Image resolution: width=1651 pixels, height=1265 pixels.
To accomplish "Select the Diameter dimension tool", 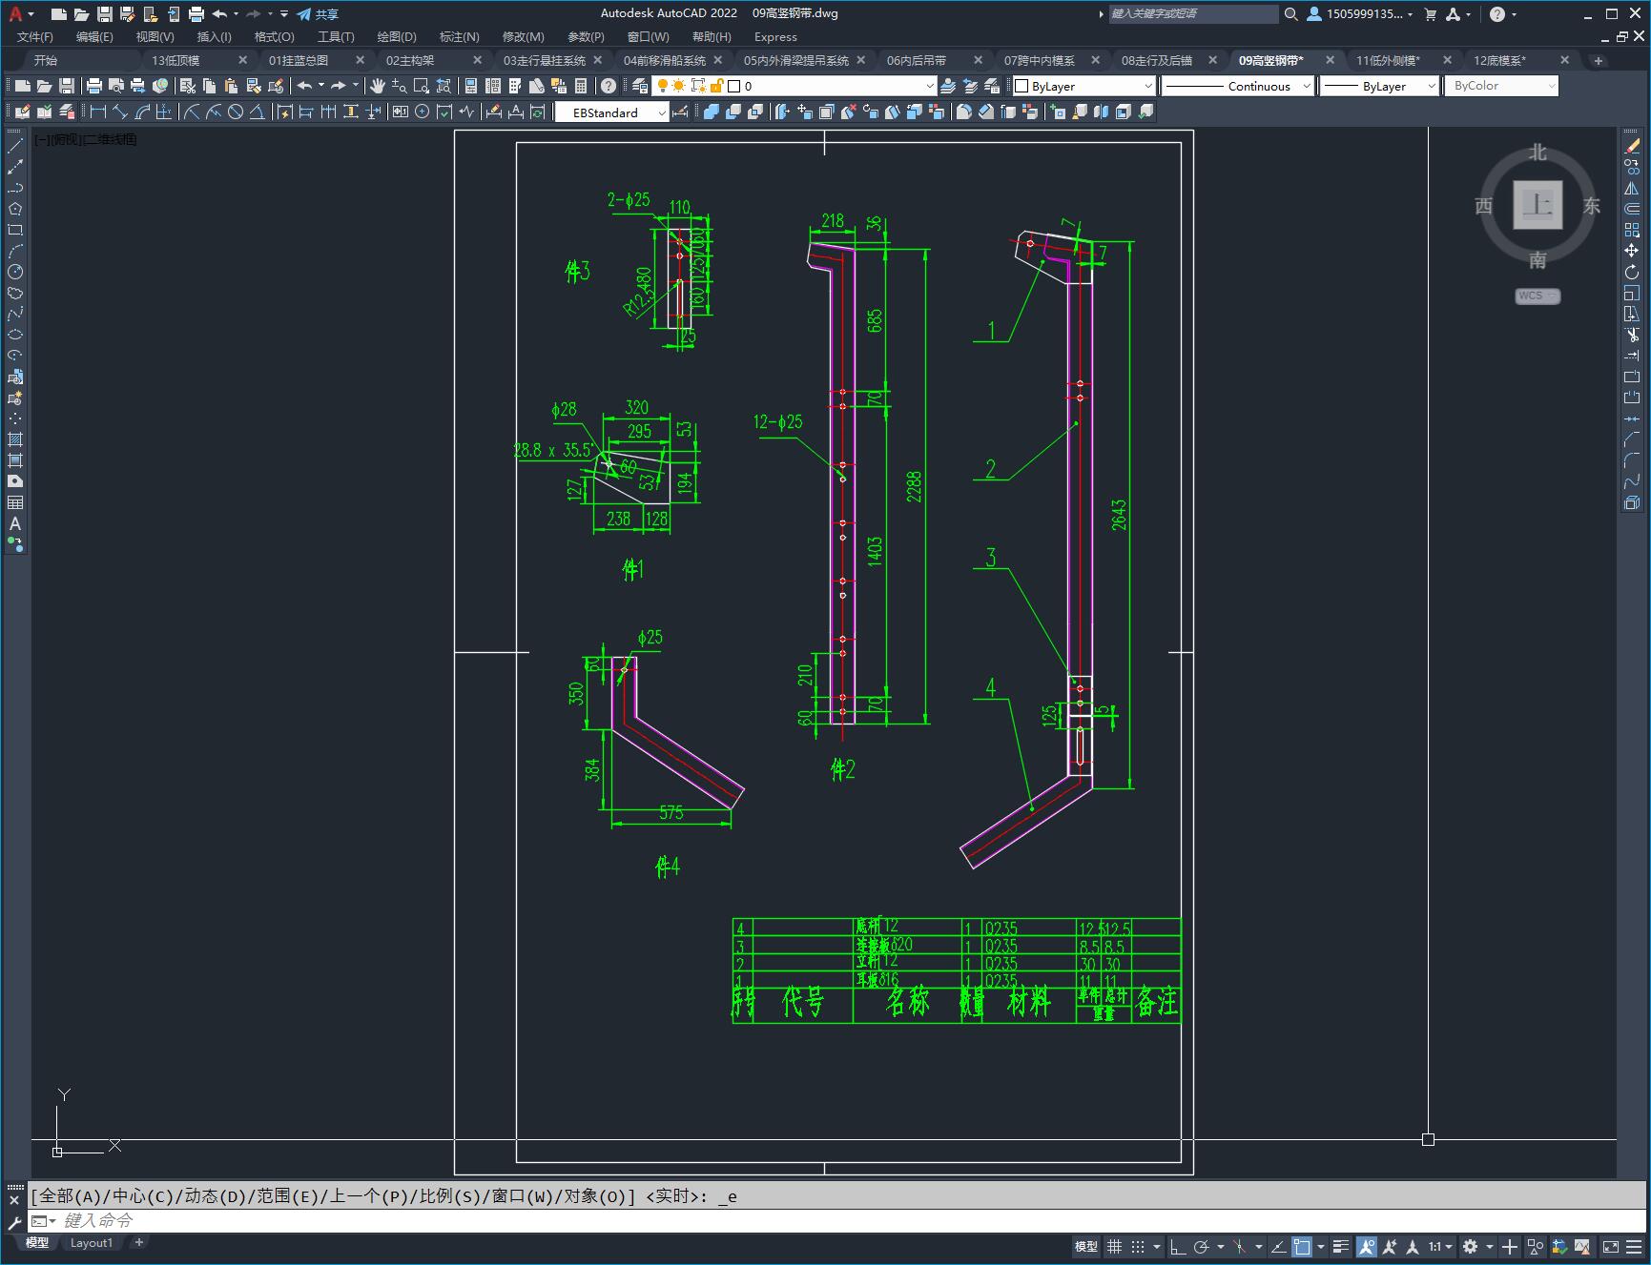I will point(236,112).
